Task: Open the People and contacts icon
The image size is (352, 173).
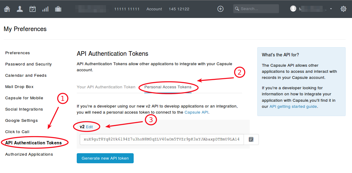Action: click(20, 9)
